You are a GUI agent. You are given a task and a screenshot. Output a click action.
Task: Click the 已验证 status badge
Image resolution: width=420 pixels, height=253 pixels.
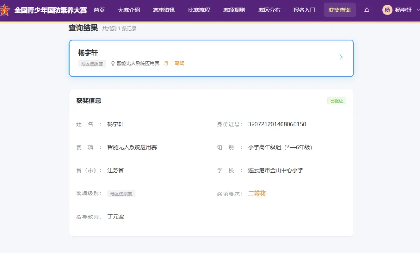(337, 101)
